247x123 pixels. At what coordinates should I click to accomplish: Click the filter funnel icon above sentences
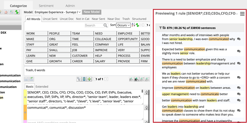pyautogui.click(x=160, y=28)
